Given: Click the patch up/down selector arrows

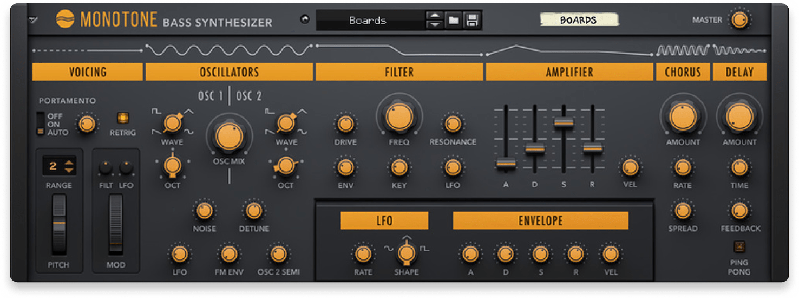Looking at the screenshot, I should [434, 21].
